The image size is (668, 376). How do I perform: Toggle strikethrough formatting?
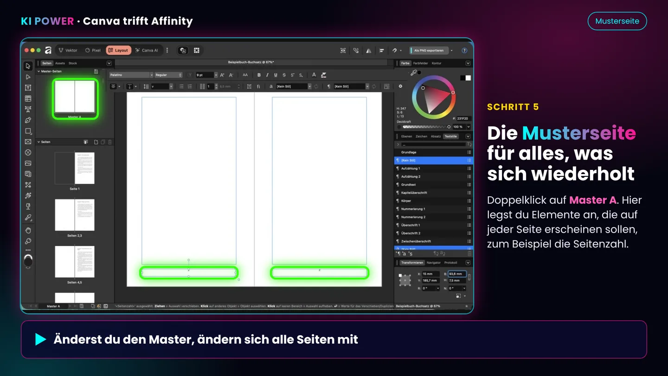[284, 75]
